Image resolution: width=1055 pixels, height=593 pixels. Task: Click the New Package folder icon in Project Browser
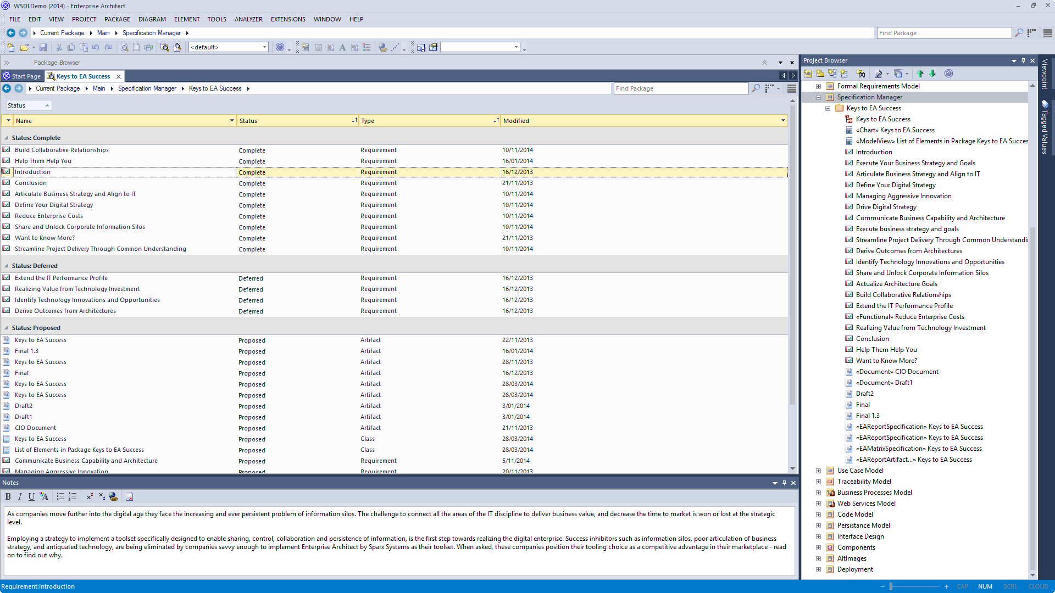click(x=820, y=74)
